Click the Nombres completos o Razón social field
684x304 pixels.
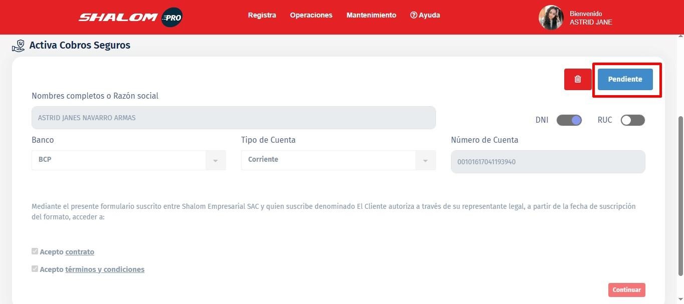(x=234, y=118)
